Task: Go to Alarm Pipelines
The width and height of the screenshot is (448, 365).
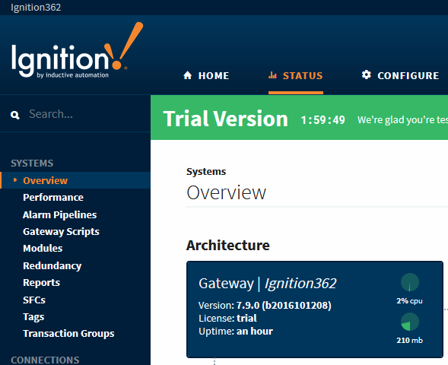Action: 60,214
